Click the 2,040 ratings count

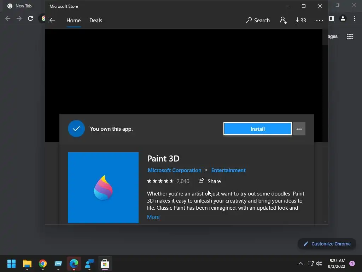183,181
